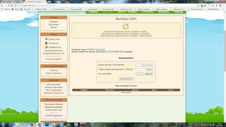Screen dimensions: 226x127
Task: Open 'Служба поддержки' link
Action: point(54,115)
